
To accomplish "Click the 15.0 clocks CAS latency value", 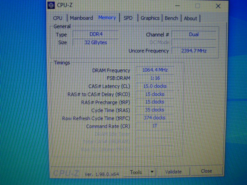I will pos(155,86).
